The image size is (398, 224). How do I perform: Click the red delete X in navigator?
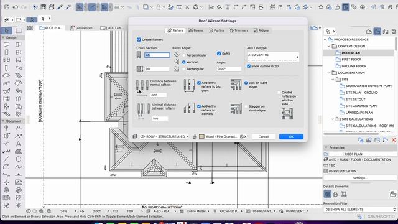(394, 140)
